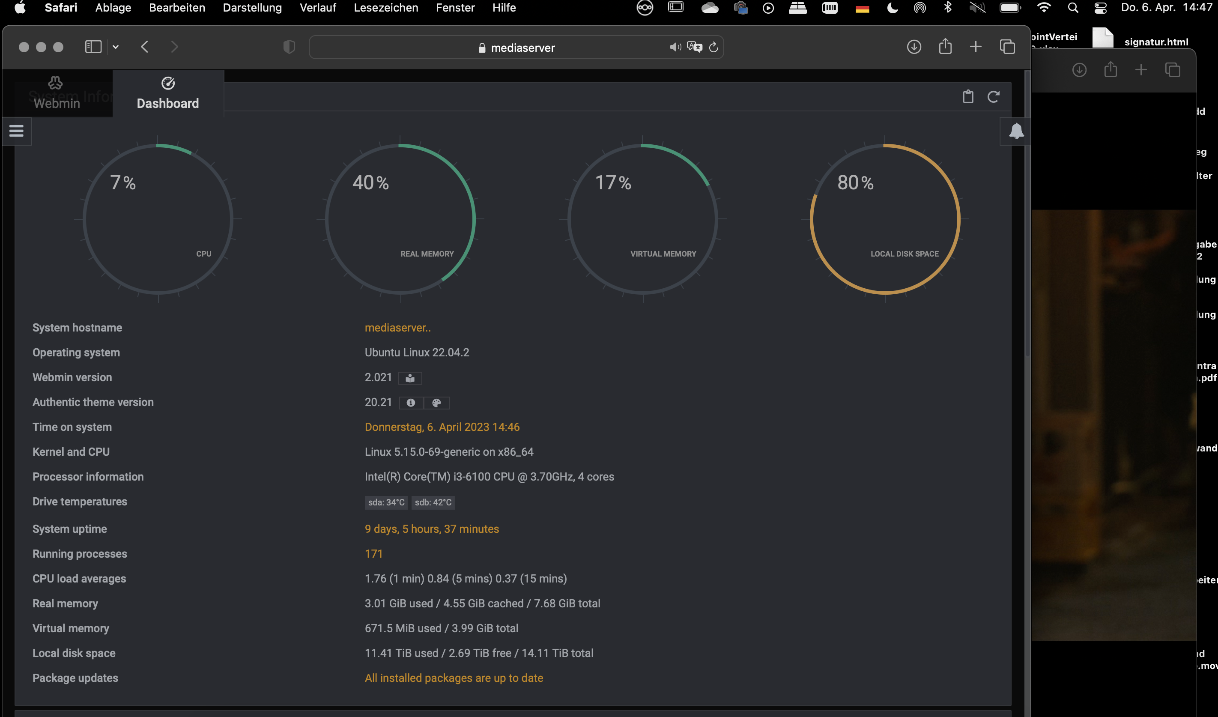
Task: Click the clipboard icon beside the dashboard refresh
Action: (x=968, y=96)
